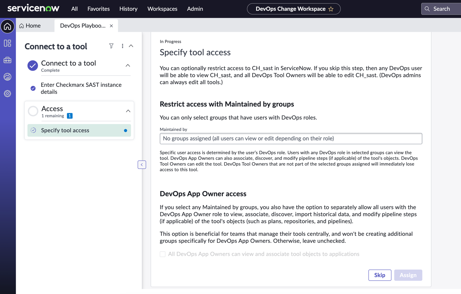Click in the Search field
The image size is (461, 294).
442,9
